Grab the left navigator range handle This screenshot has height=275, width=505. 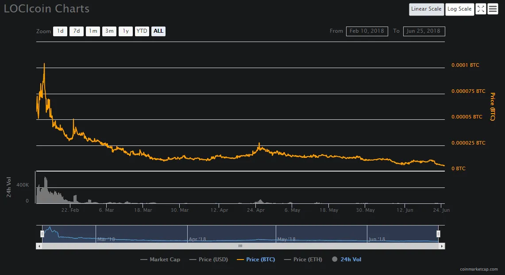click(x=42, y=234)
